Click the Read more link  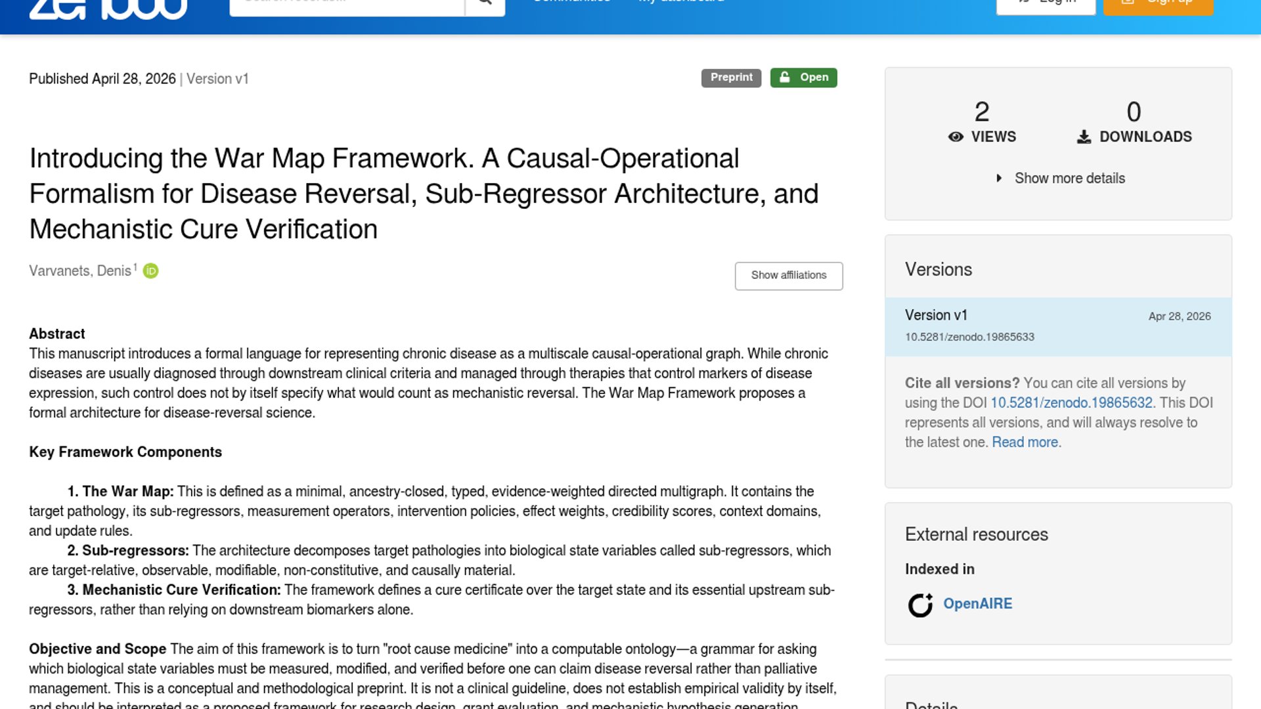click(x=1025, y=442)
